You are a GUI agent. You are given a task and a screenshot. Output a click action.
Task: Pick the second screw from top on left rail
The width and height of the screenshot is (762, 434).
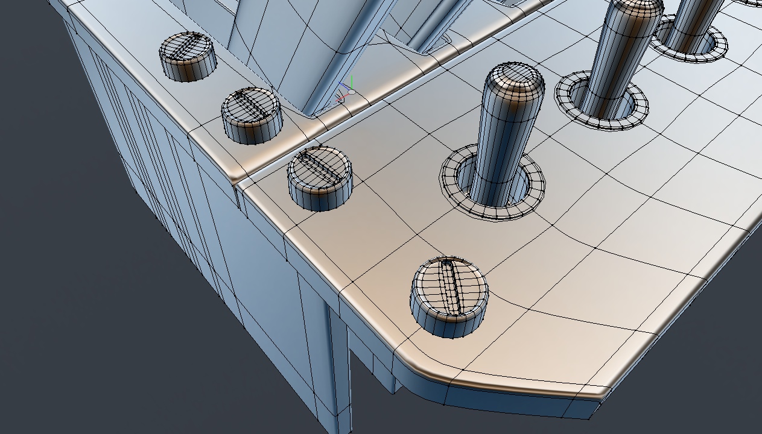point(252,115)
